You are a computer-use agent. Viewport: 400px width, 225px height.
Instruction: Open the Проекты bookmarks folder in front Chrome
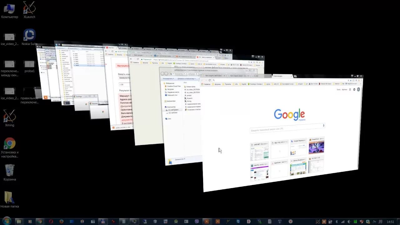pos(226,84)
